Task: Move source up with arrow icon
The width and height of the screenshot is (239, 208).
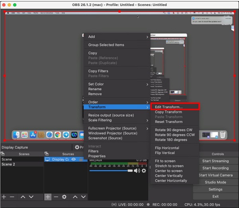Action: pyautogui.click(x=75, y=197)
